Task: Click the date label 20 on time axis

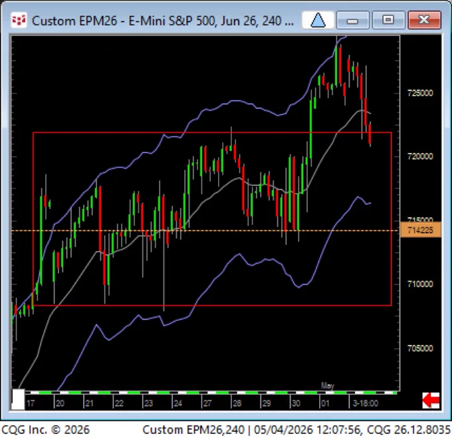Action: [60, 403]
